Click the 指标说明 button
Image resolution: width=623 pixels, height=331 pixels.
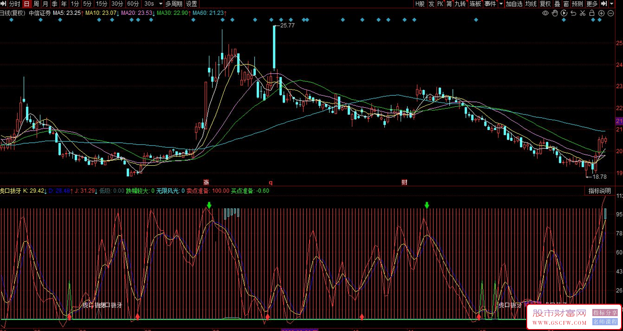600,191
